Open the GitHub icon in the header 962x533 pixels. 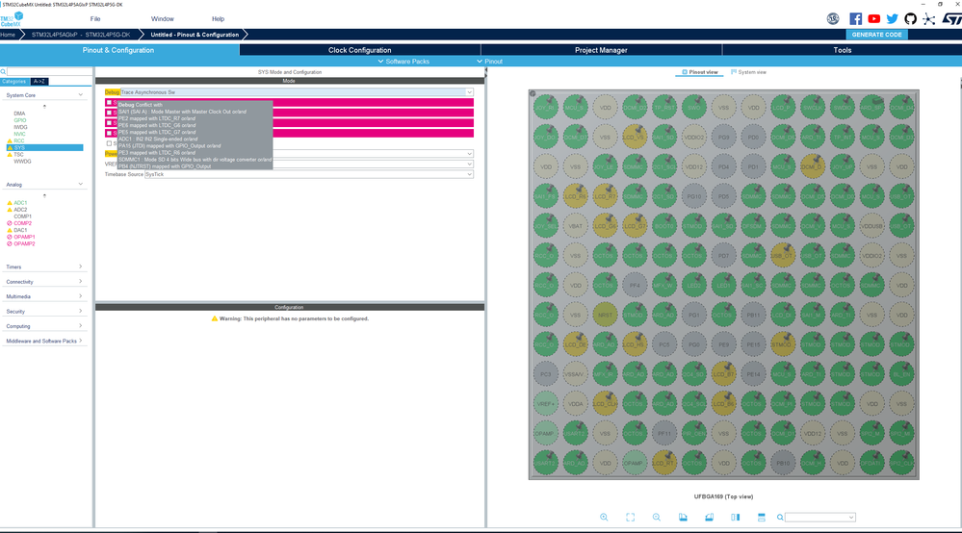(910, 19)
